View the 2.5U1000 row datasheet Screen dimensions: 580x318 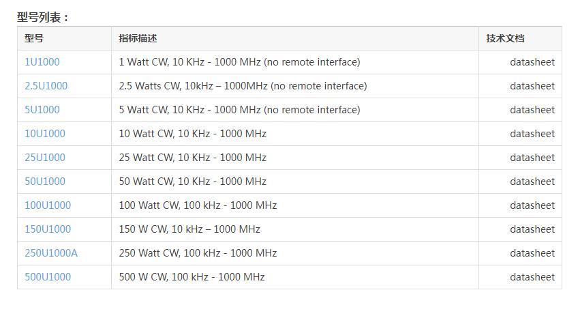[532, 86]
